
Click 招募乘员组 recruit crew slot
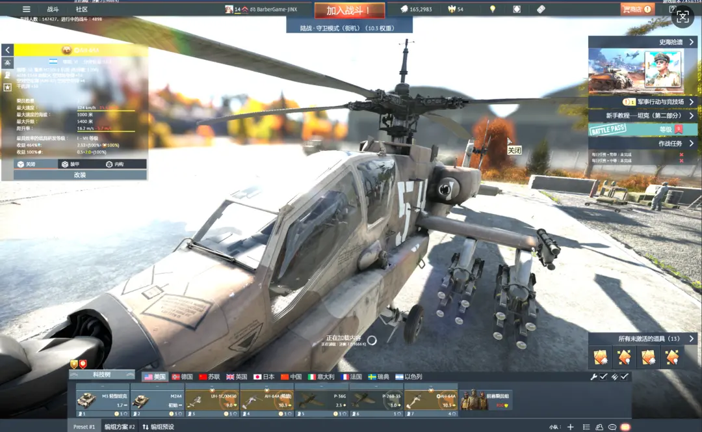486,400
